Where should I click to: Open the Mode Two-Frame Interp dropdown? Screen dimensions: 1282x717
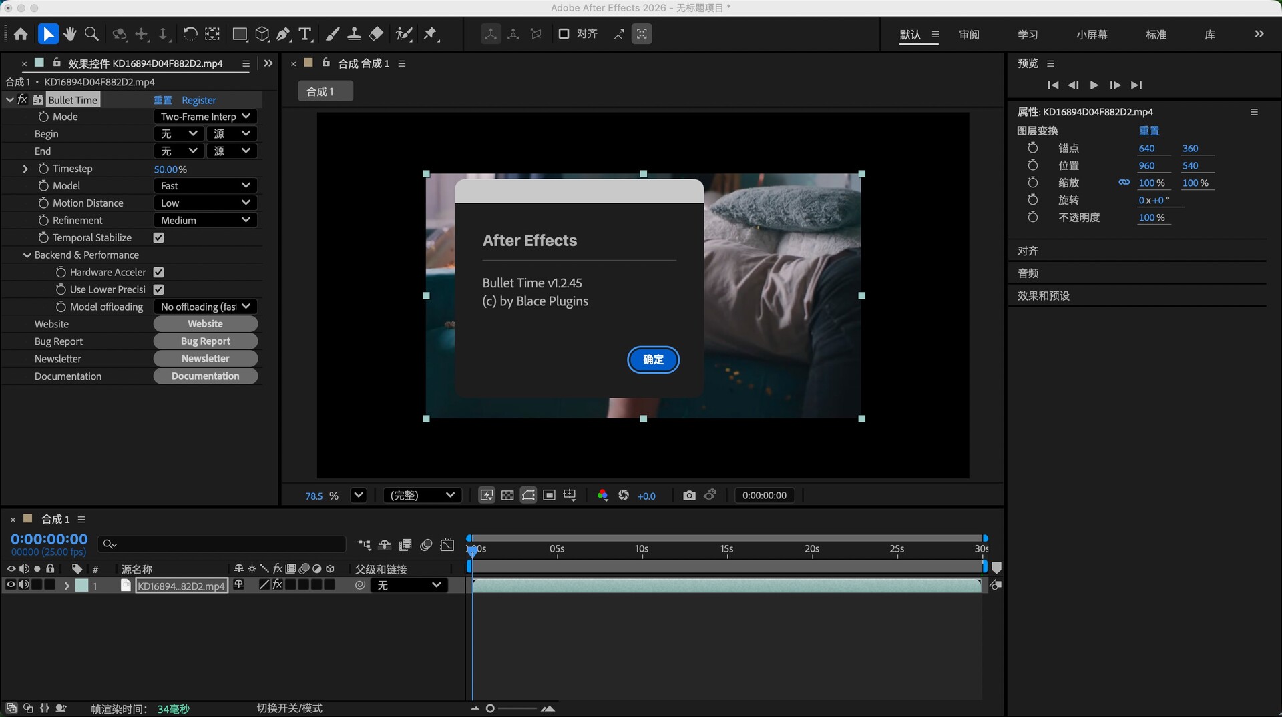(205, 117)
